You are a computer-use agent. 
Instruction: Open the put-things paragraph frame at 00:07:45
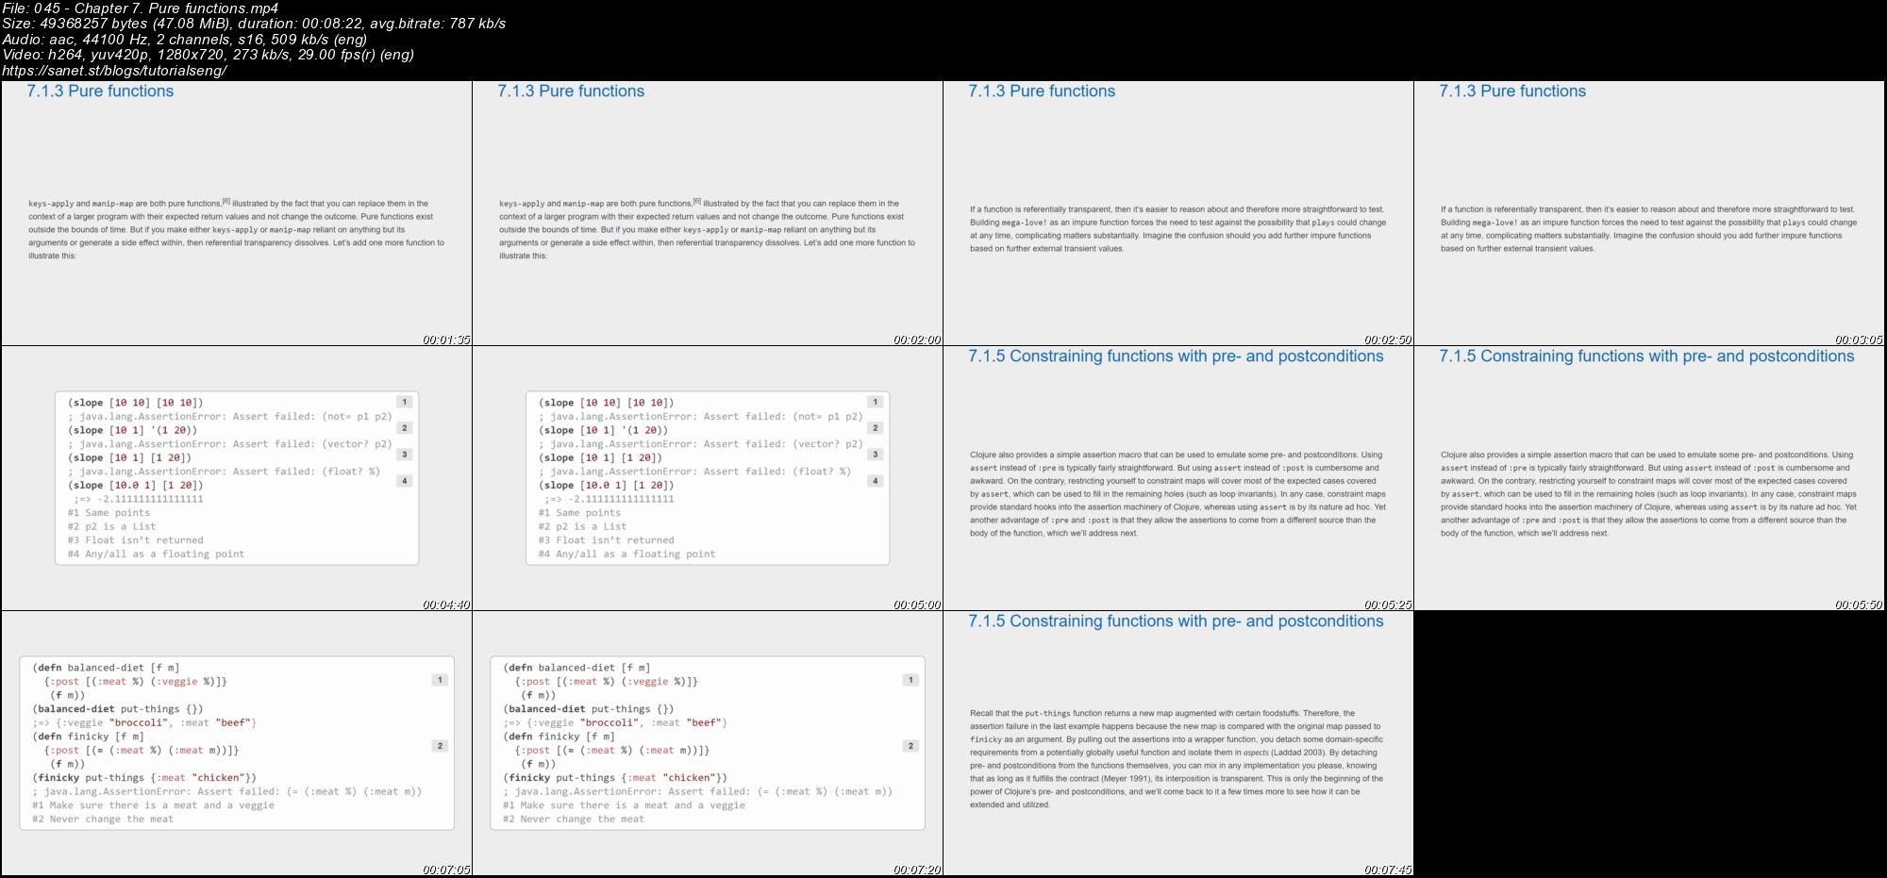(x=1178, y=743)
